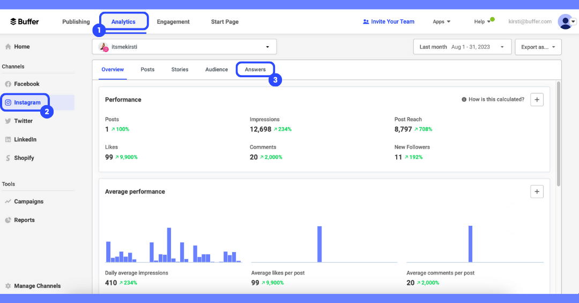This screenshot has width=579, height=303.
Task: Click the Channels sidebar heading
Action: [13, 66]
